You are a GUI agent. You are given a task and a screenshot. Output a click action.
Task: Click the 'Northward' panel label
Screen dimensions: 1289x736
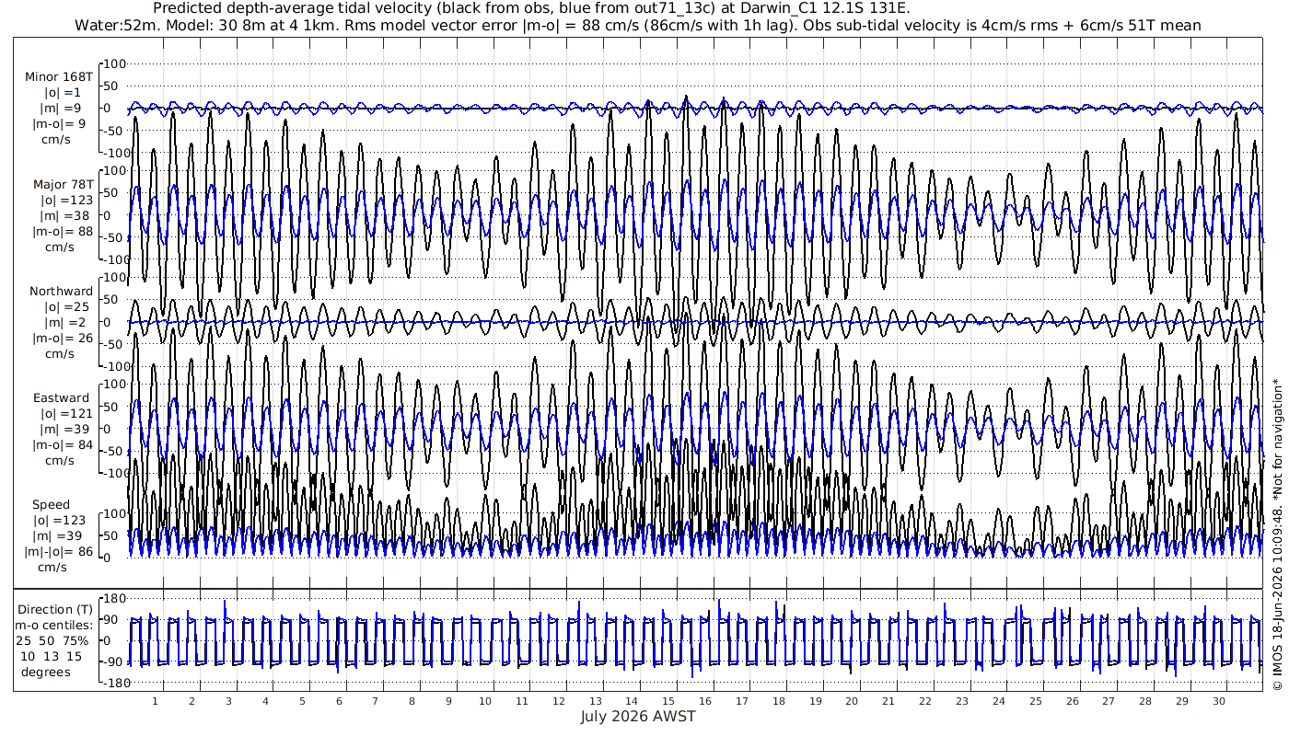point(61,292)
